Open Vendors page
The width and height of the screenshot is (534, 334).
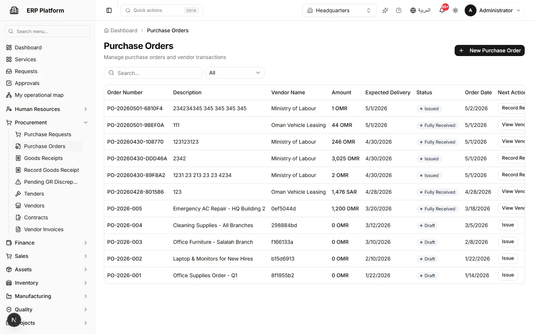click(47, 206)
